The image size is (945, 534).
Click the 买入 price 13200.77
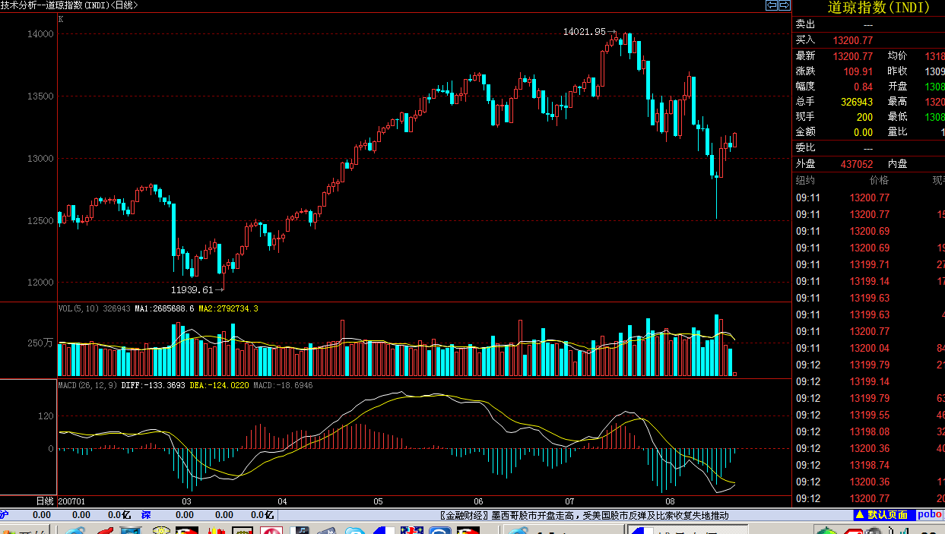pyautogui.click(x=853, y=40)
